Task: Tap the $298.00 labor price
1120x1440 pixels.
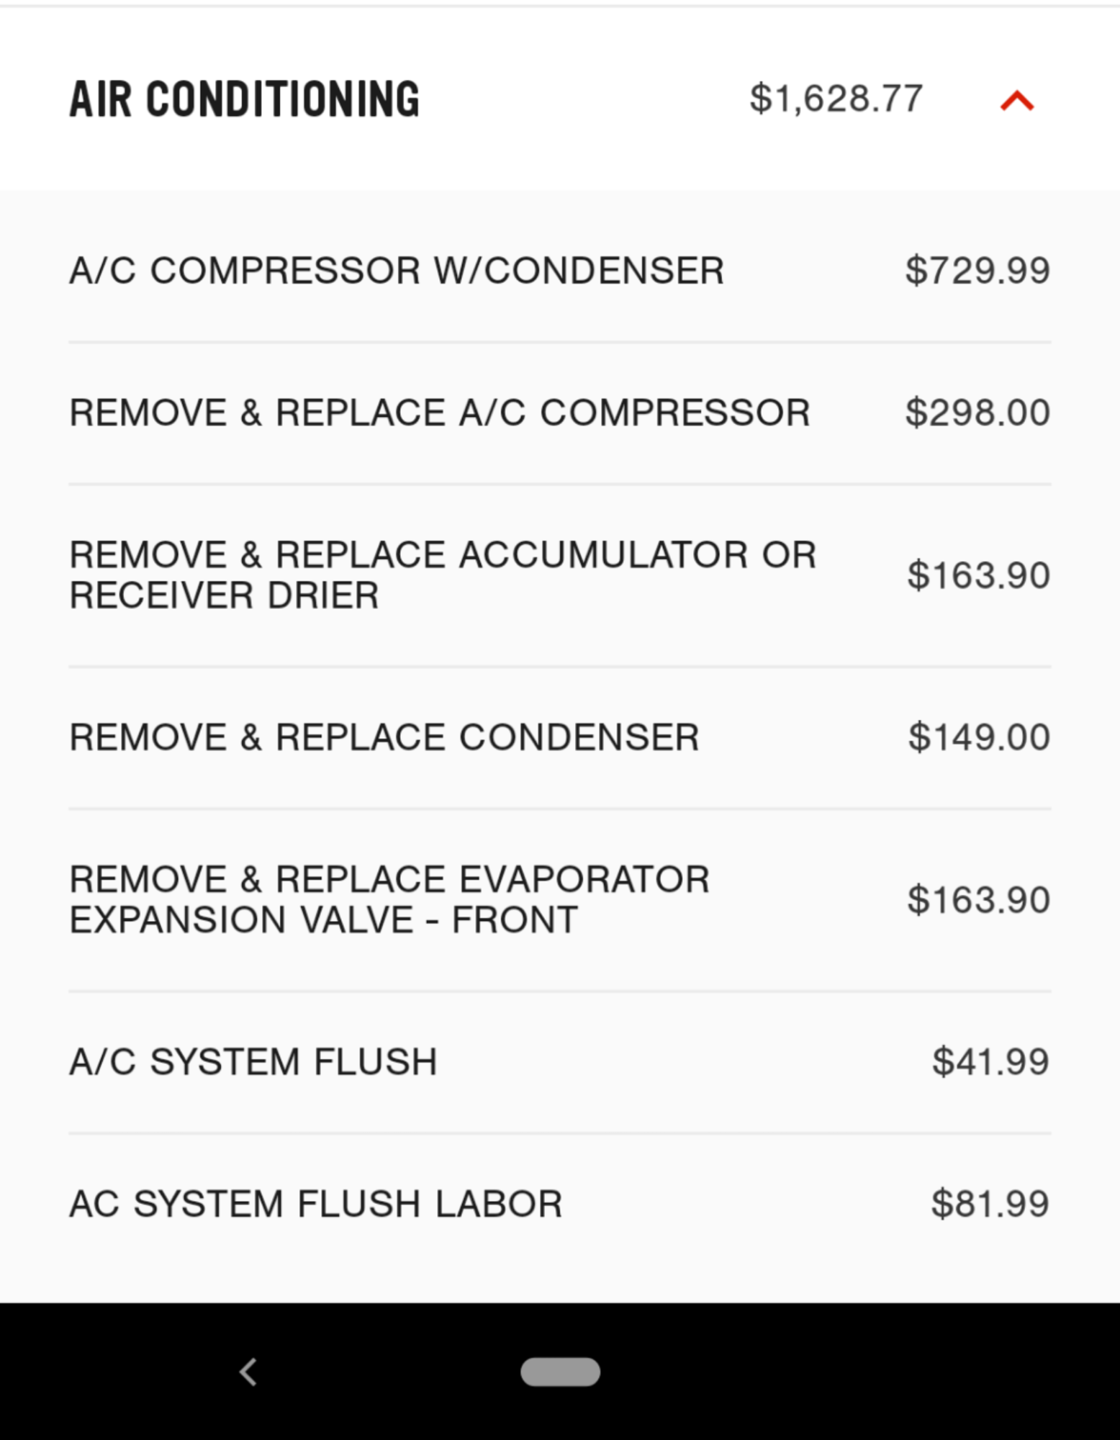Action: click(x=977, y=413)
